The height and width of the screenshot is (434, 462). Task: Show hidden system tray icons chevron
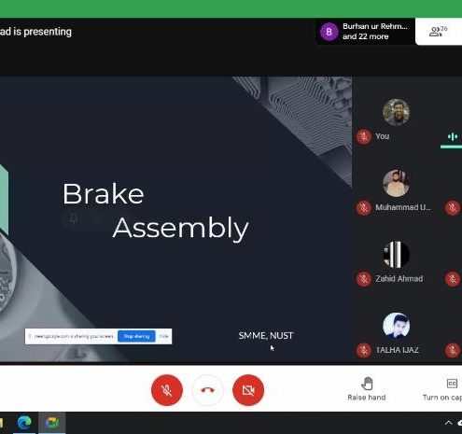448,423
